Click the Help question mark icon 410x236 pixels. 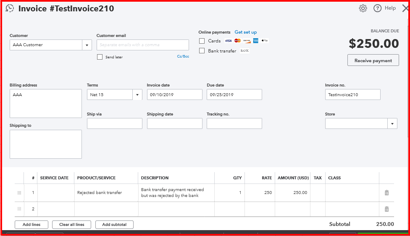coord(377,8)
